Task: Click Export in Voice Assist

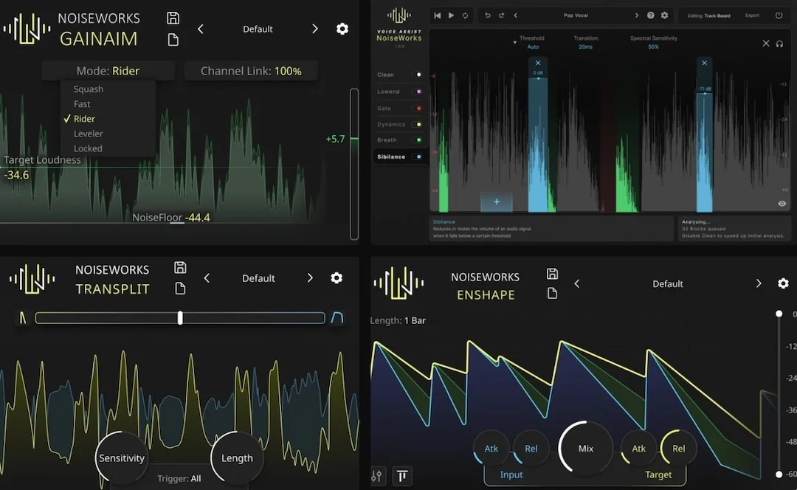Action: 752,15
